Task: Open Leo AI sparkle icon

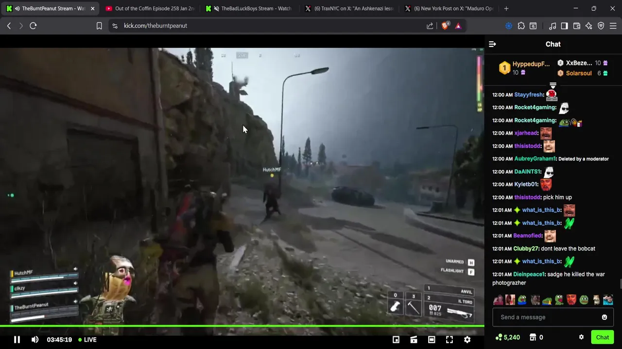Action: tap(588, 26)
